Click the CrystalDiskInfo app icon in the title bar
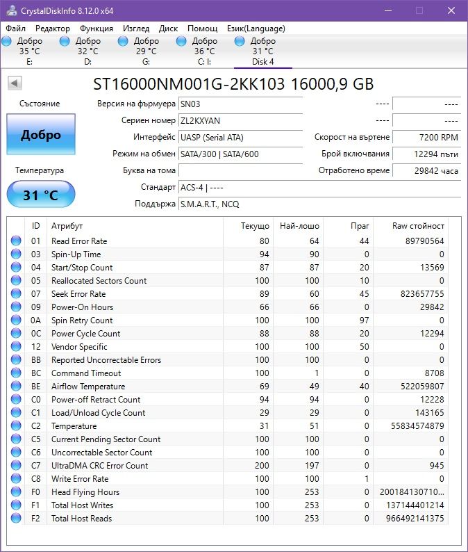 coord(12,10)
